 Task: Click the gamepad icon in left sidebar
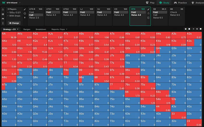pyautogui.click(x=3, y=19)
